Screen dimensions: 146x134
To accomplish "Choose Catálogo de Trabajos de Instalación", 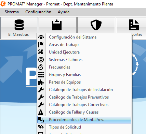I will pyautogui.click(x=84, y=90).
